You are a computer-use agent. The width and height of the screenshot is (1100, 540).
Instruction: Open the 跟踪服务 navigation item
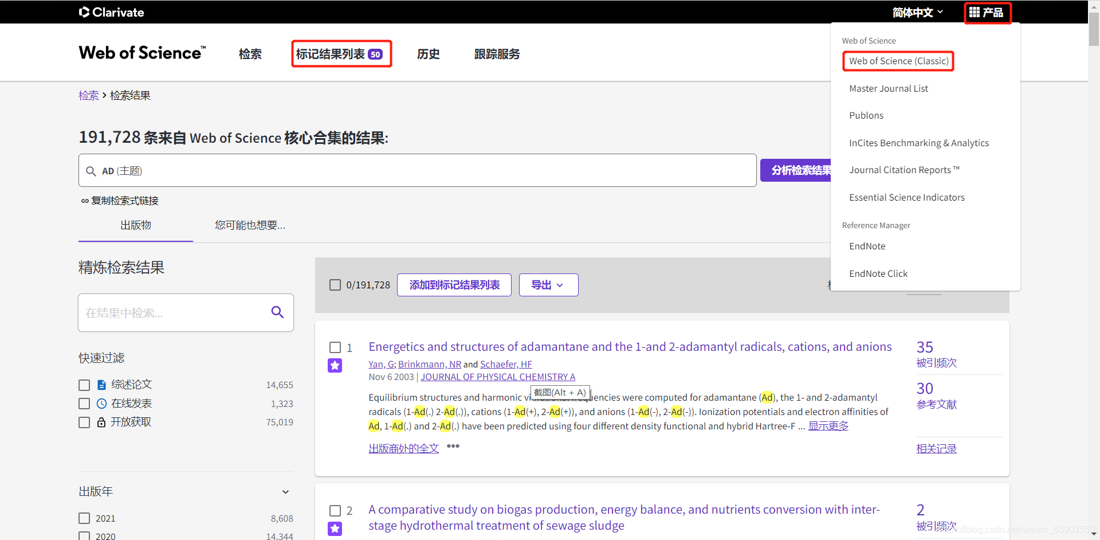(497, 54)
